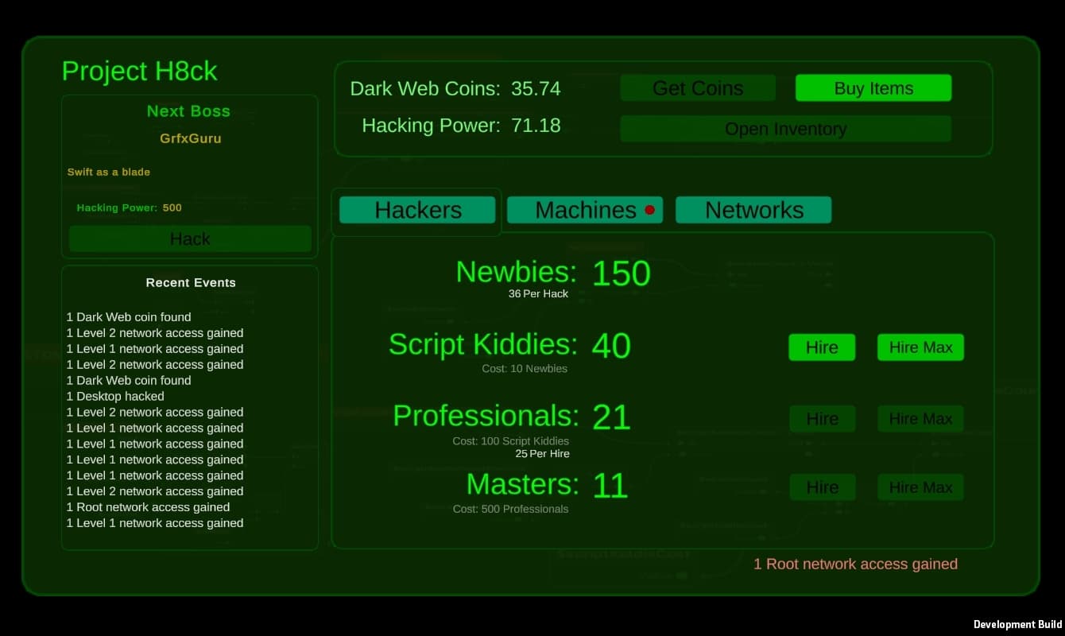
Task: Click Hire in the Professionals row
Action: tap(821, 419)
